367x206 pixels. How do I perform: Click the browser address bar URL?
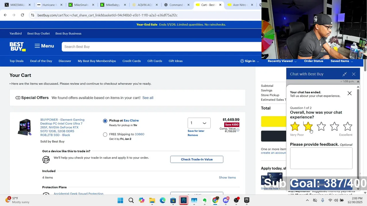[x=108, y=15]
